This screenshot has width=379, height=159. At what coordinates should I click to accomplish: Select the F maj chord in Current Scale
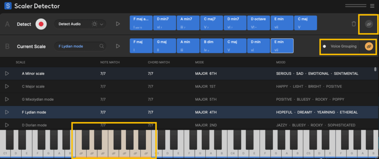click(141, 46)
